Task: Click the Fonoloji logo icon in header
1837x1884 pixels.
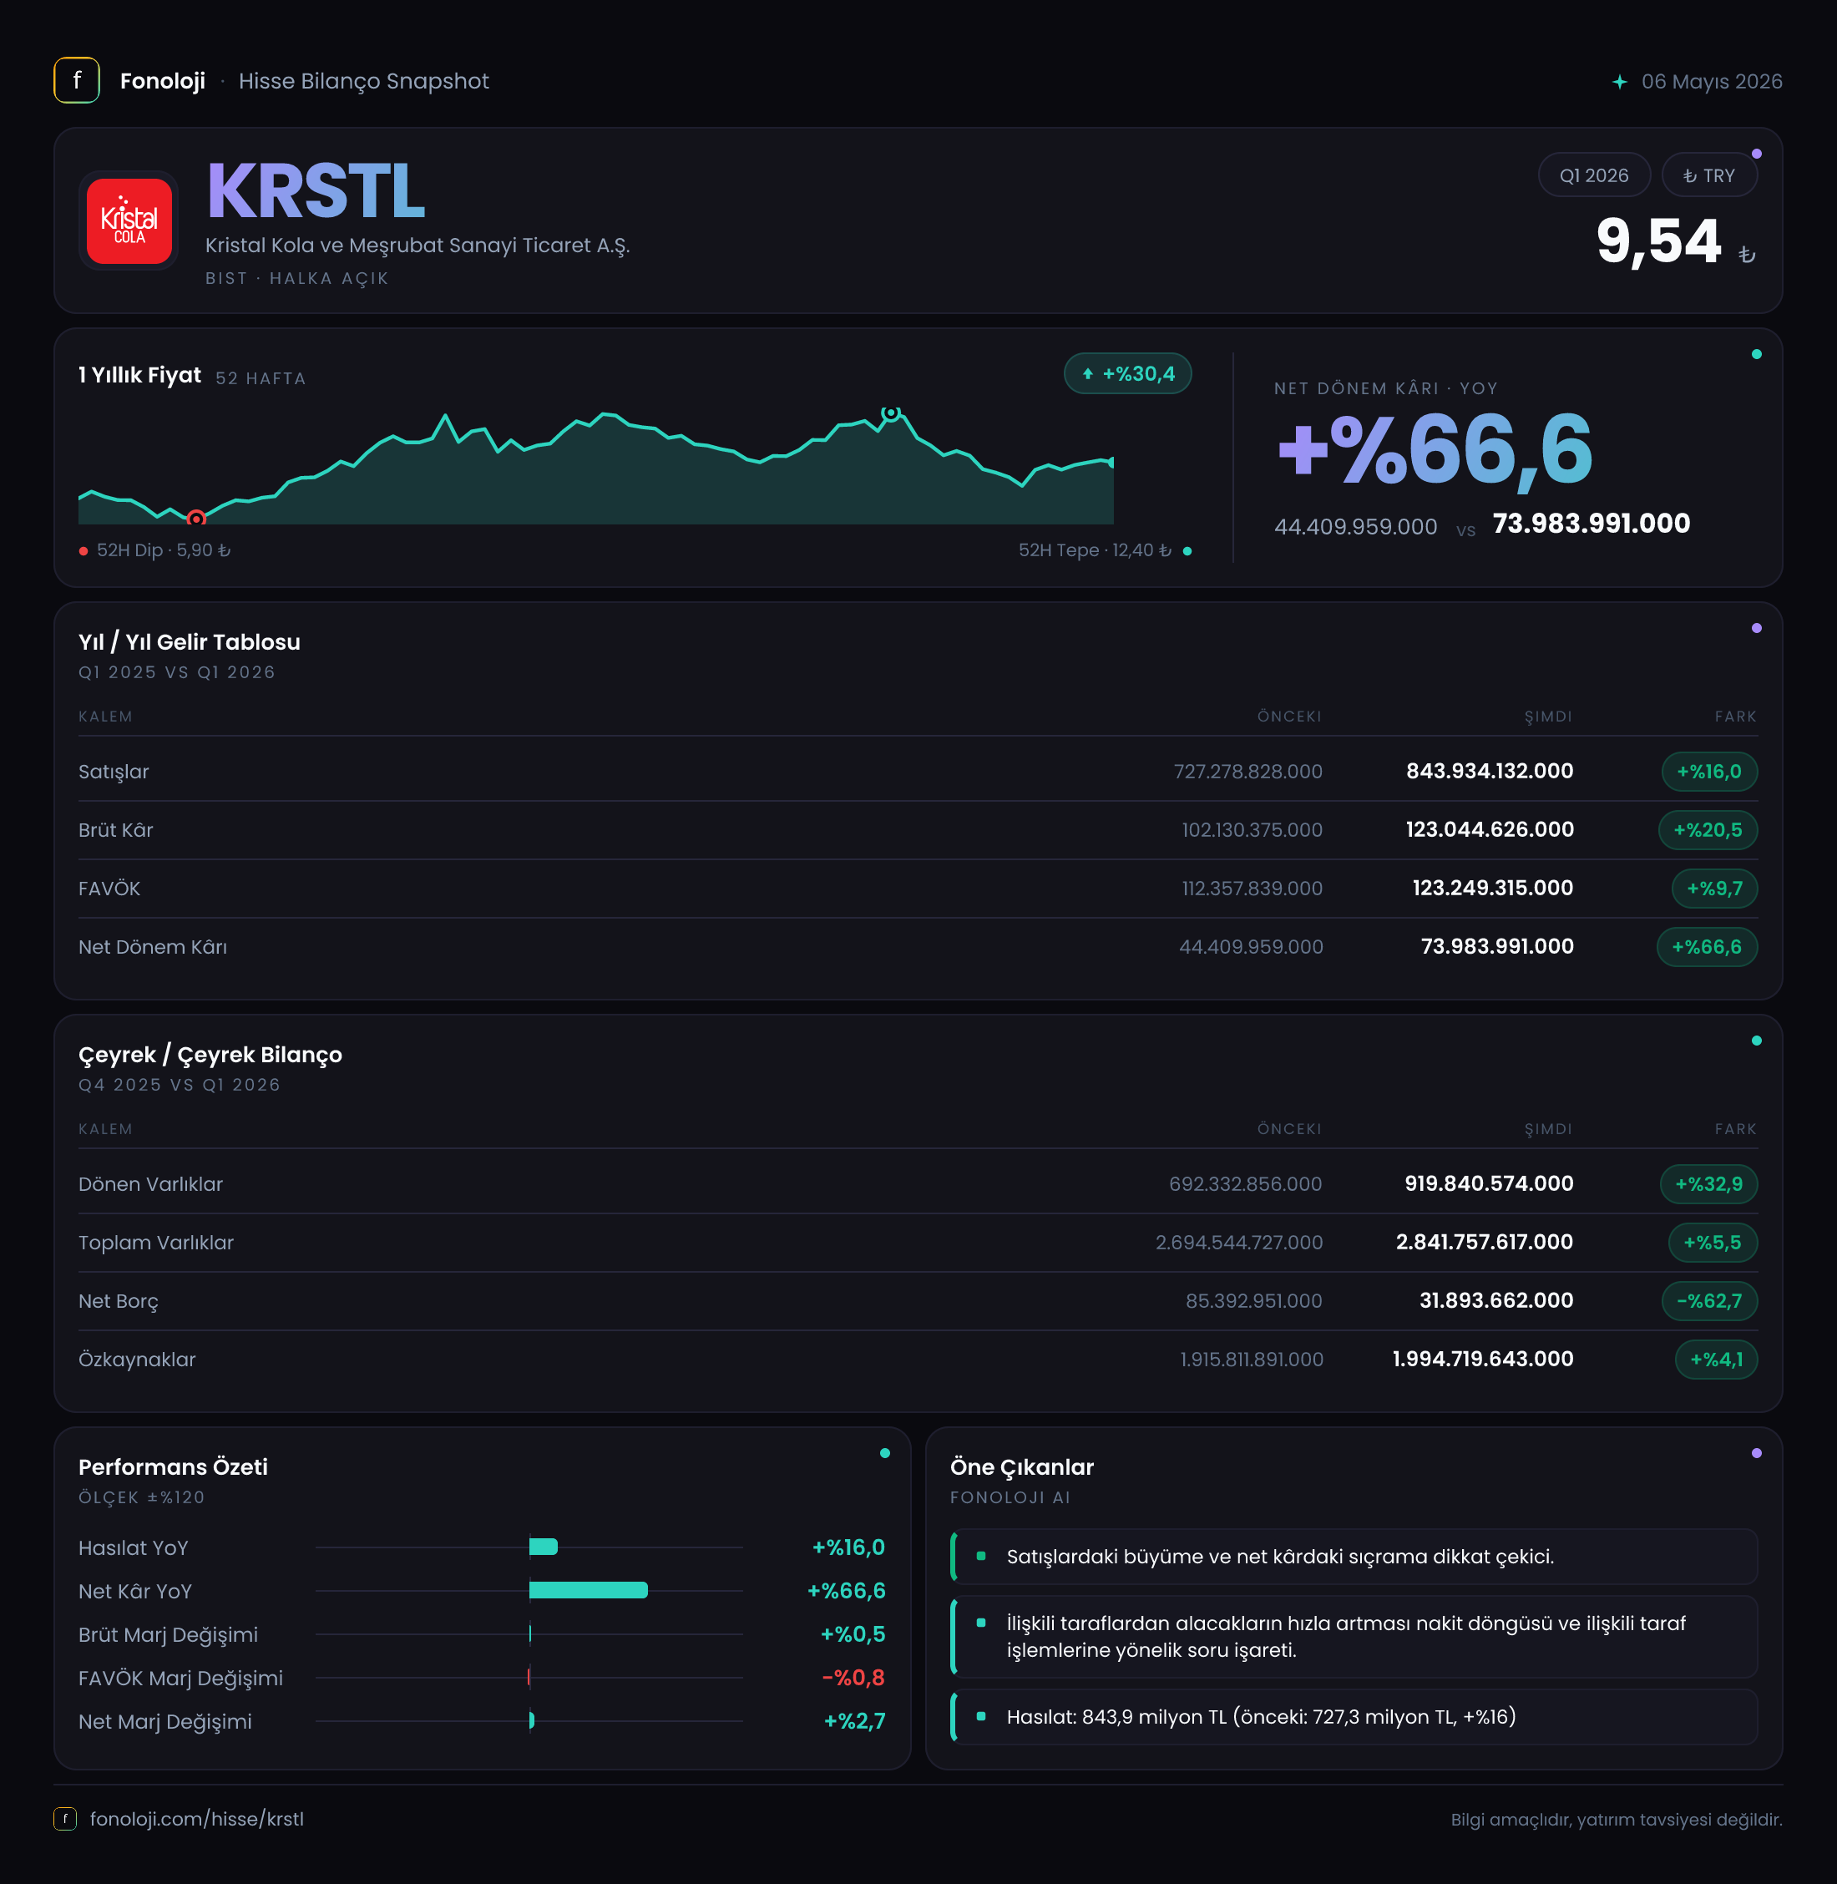Action: pyautogui.click(x=76, y=81)
